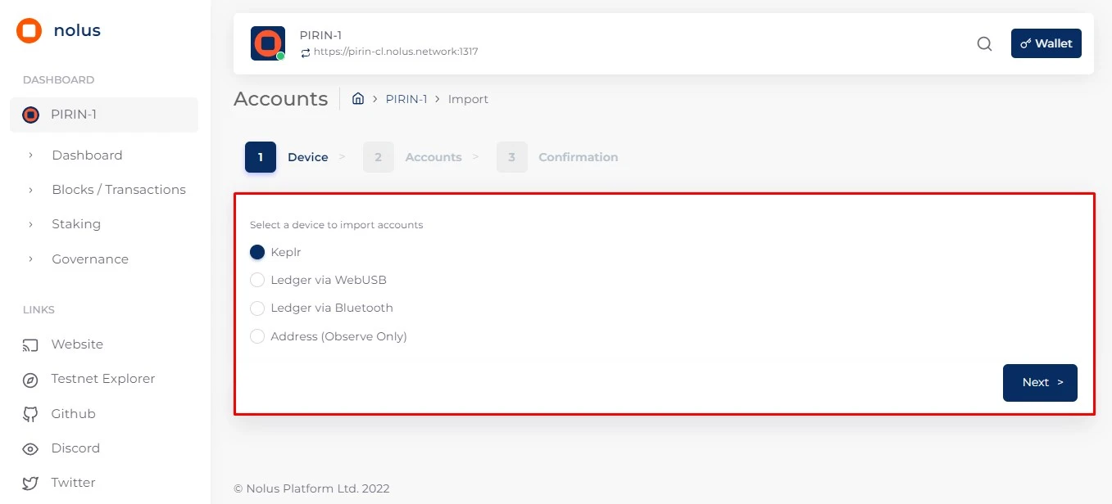The height and width of the screenshot is (504, 1112).
Task: Select the Keplr device option
Action: click(x=257, y=252)
